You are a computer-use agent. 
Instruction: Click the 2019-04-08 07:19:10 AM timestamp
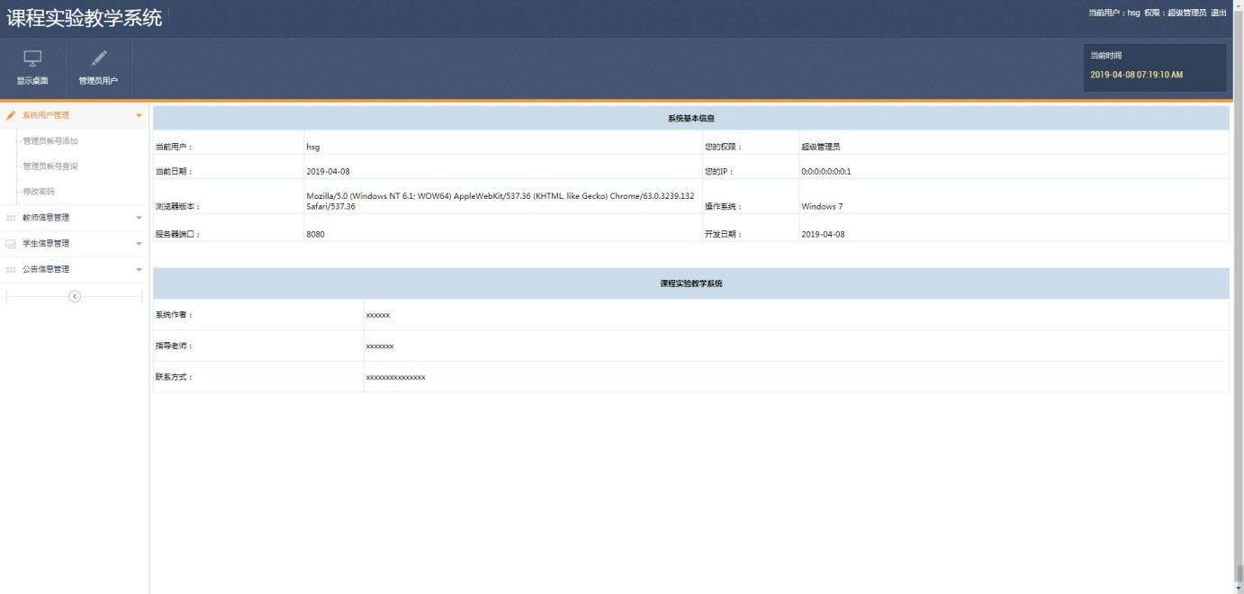[x=1136, y=75]
